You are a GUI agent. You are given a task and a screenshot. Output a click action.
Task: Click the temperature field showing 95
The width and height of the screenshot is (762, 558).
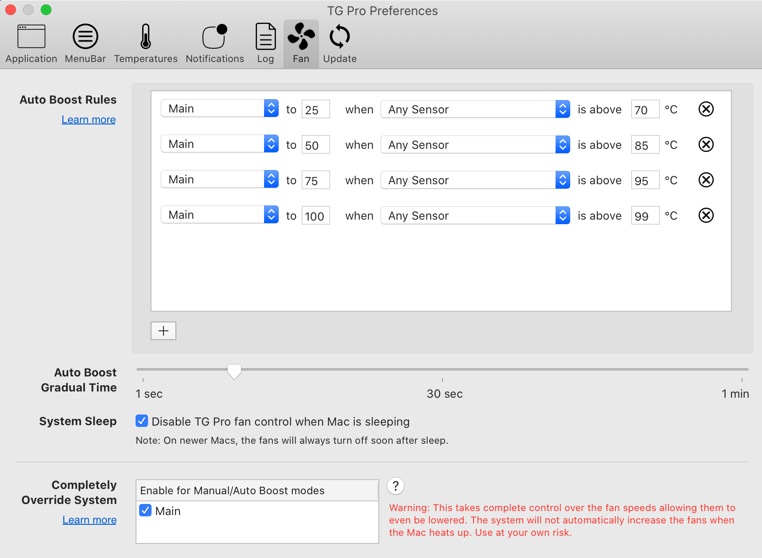(645, 180)
